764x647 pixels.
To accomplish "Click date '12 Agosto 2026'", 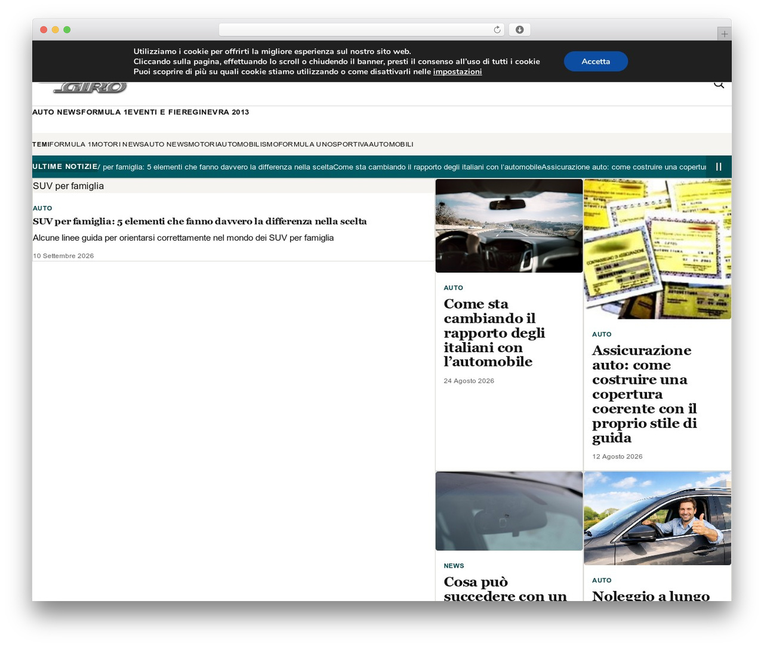I will click(x=617, y=457).
